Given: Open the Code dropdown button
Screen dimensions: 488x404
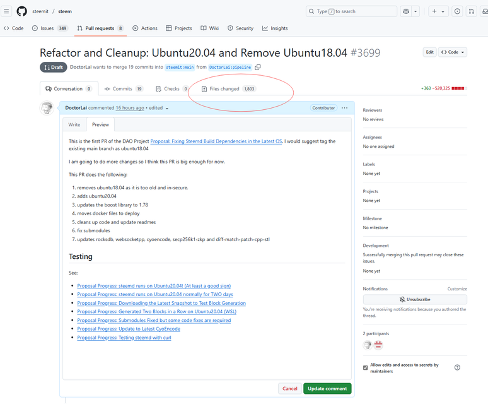Looking at the screenshot, I should (x=453, y=52).
